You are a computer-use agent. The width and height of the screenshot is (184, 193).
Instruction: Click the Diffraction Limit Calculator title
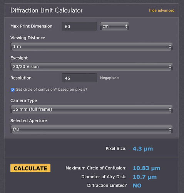coord(46,10)
